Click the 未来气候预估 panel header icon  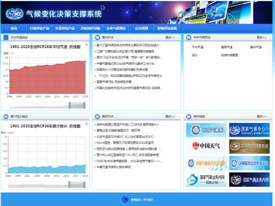coord(189,37)
